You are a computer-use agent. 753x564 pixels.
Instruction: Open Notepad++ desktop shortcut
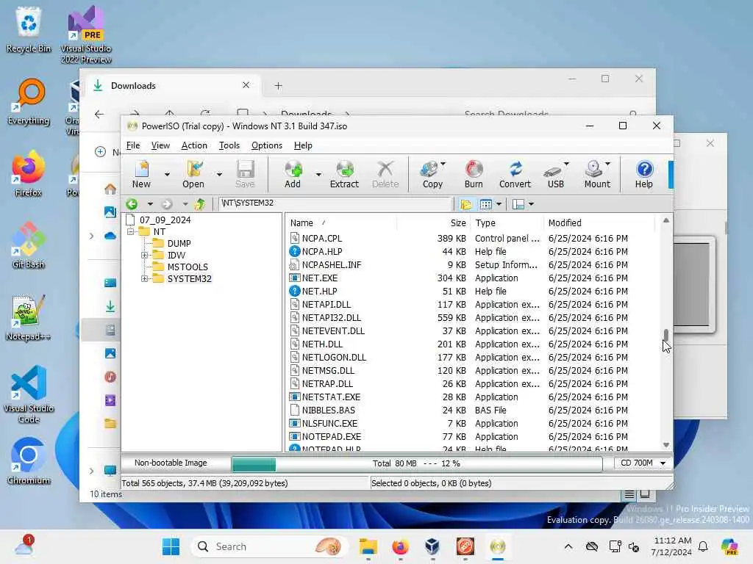[29, 317]
